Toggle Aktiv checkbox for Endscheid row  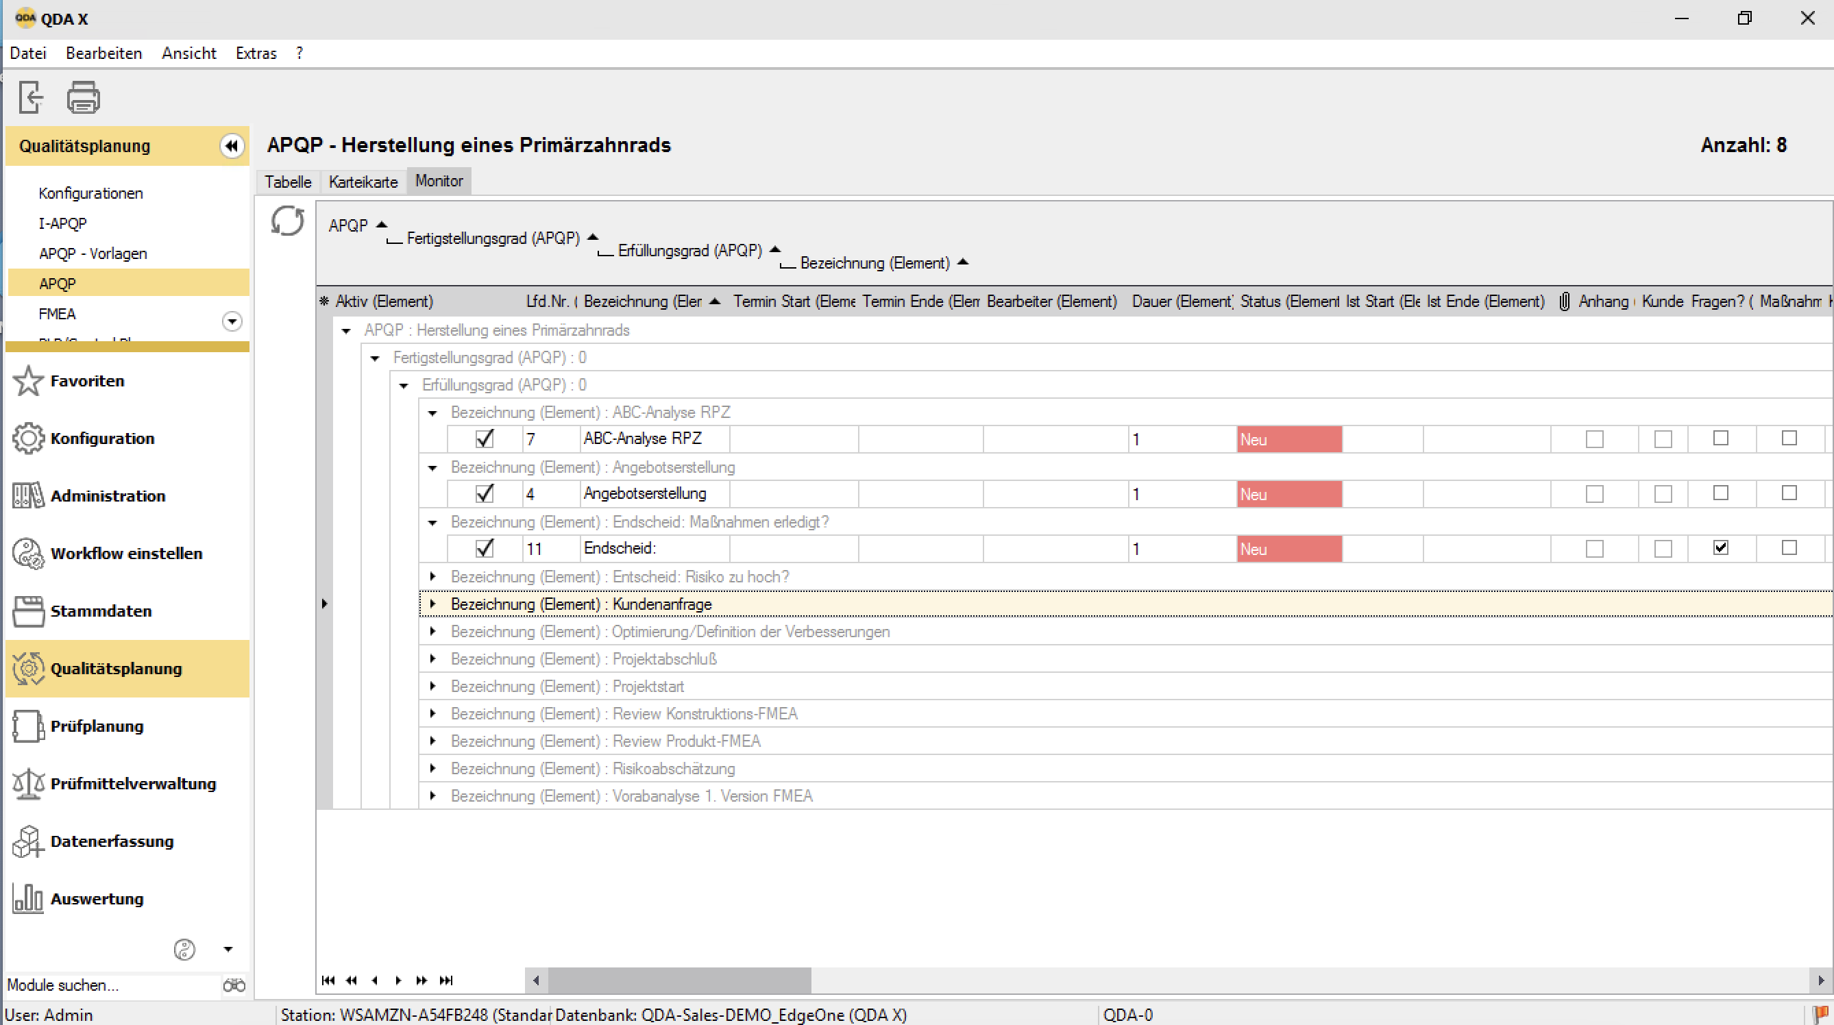pos(484,548)
